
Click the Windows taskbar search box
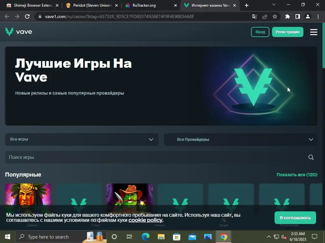pyautogui.click(x=61, y=237)
